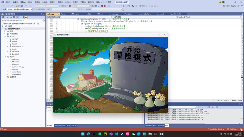This screenshot has width=244, height=137.
Task: Click the editor zoom level 79 % box
Action: coord(49,100)
